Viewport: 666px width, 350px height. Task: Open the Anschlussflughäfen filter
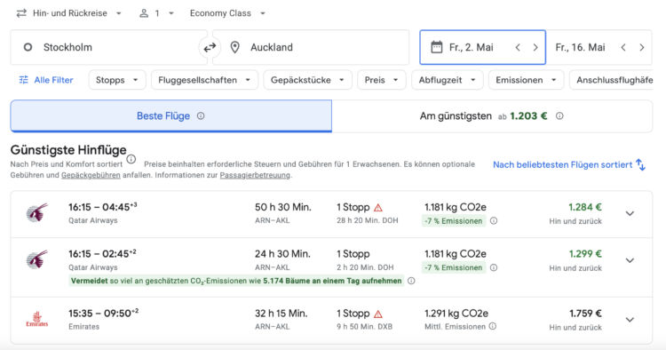[611, 80]
